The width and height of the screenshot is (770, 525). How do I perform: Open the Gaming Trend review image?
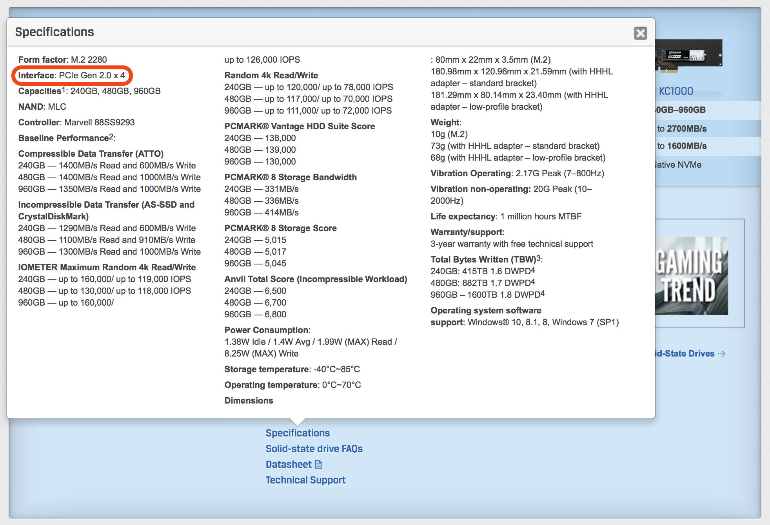[692, 275]
